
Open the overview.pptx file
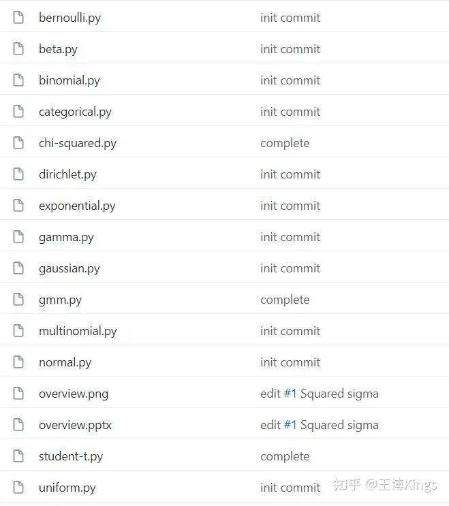pyautogui.click(x=75, y=425)
